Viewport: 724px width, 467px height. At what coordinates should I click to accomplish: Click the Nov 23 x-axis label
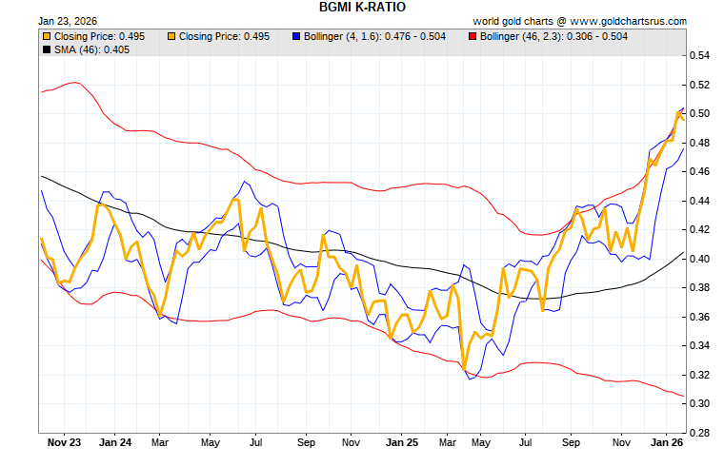pyautogui.click(x=65, y=442)
